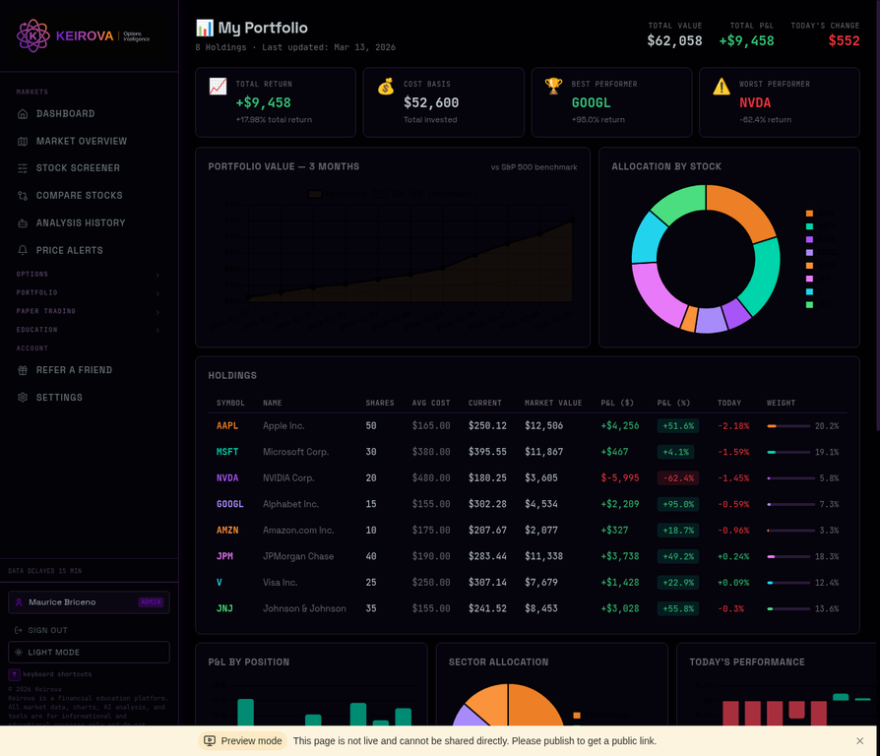Expand the Paper Trading sidebar section
This screenshot has height=756, width=880.
[x=89, y=311]
